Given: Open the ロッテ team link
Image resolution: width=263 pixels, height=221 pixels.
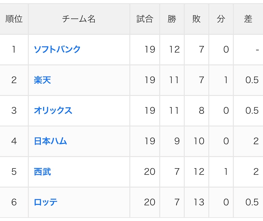Looking at the screenshot, I should coord(46,202).
